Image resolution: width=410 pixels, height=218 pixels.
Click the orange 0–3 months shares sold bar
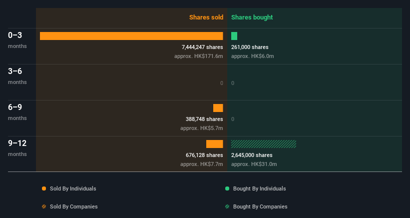(131, 36)
